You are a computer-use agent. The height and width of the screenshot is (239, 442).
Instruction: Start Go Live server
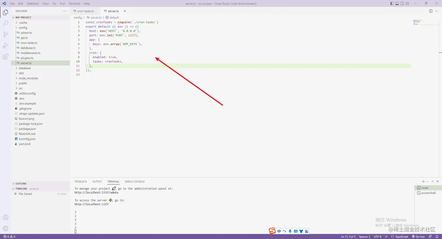tap(418, 237)
